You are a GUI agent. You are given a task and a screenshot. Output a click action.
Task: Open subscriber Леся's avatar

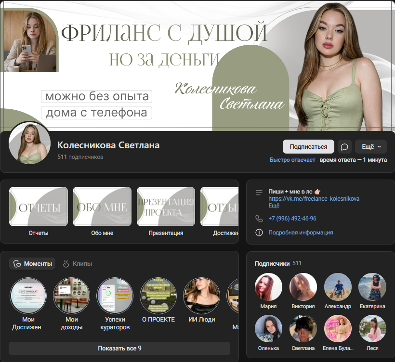(x=372, y=329)
